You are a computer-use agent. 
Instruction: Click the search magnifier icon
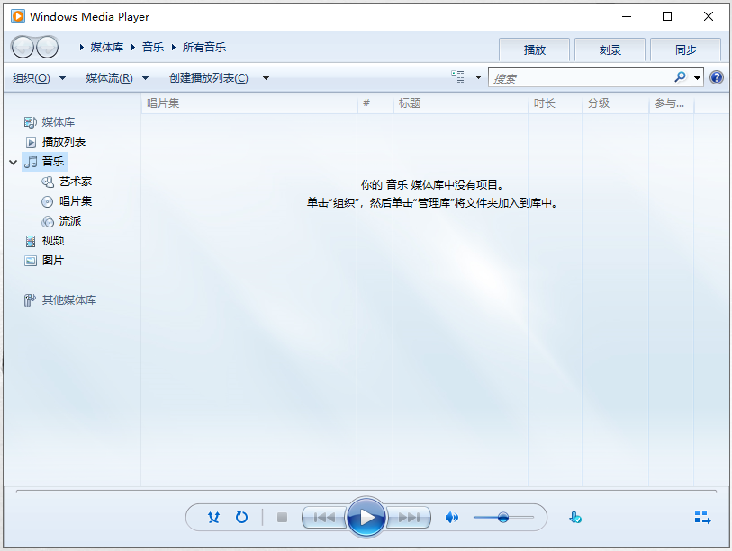680,77
